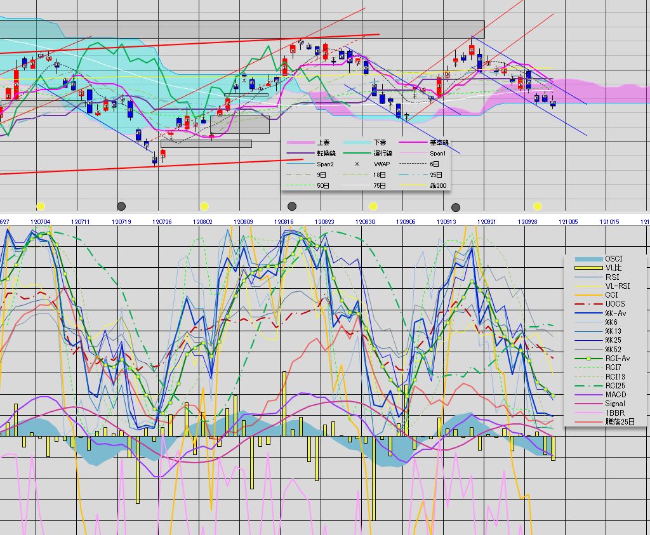This screenshot has height=535, width=650.
Task: Click the 120921 date axis label
Action: click(x=486, y=221)
